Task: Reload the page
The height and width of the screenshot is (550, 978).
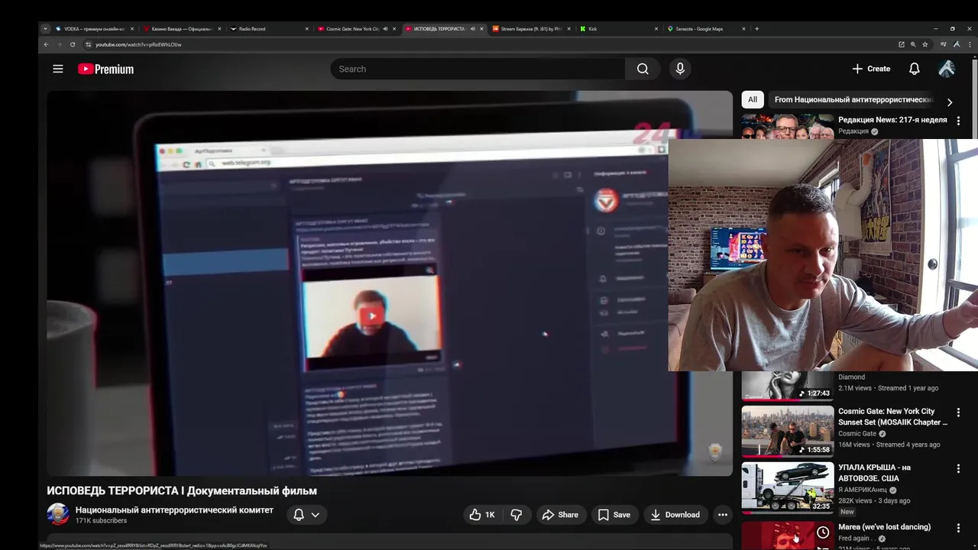Action: pyautogui.click(x=73, y=44)
